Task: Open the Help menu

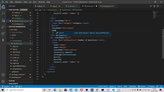Action: click(48, 2)
